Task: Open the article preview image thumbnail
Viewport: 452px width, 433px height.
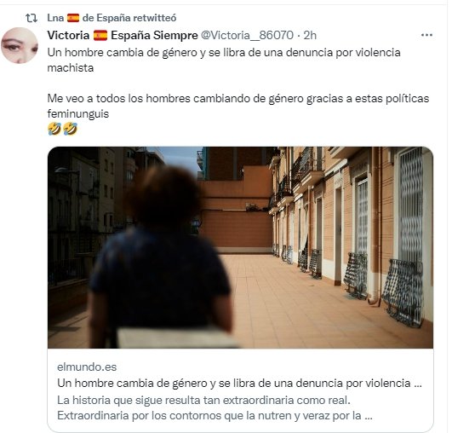Action: 240,247
